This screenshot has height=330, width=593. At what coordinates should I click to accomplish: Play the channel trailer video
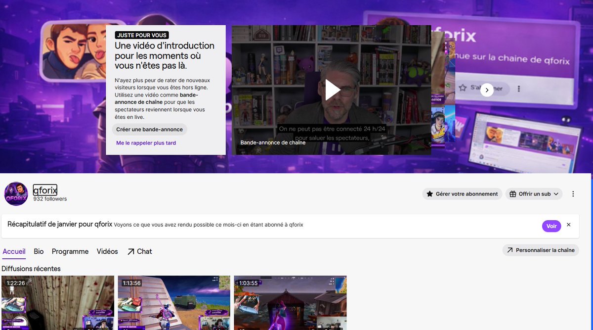click(332, 90)
